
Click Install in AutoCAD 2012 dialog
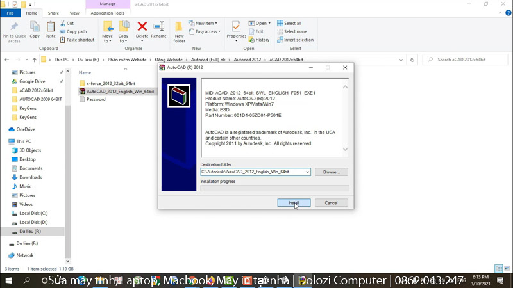294,203
